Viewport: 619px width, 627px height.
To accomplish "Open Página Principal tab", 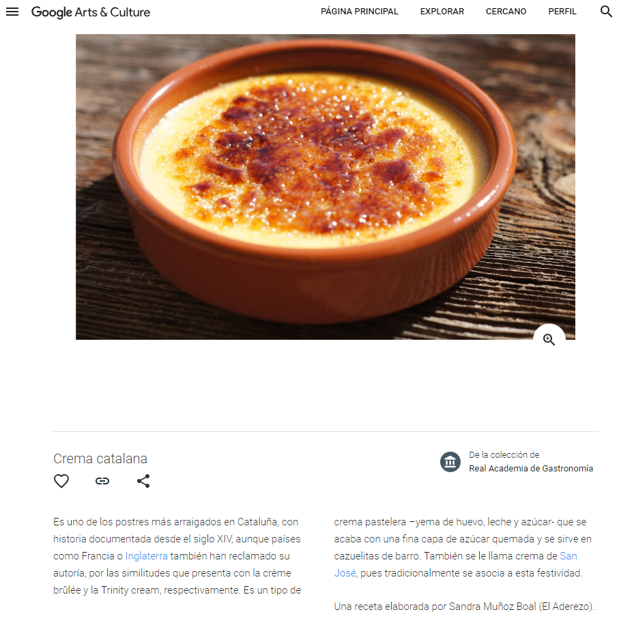I will [x=359, y=12].
